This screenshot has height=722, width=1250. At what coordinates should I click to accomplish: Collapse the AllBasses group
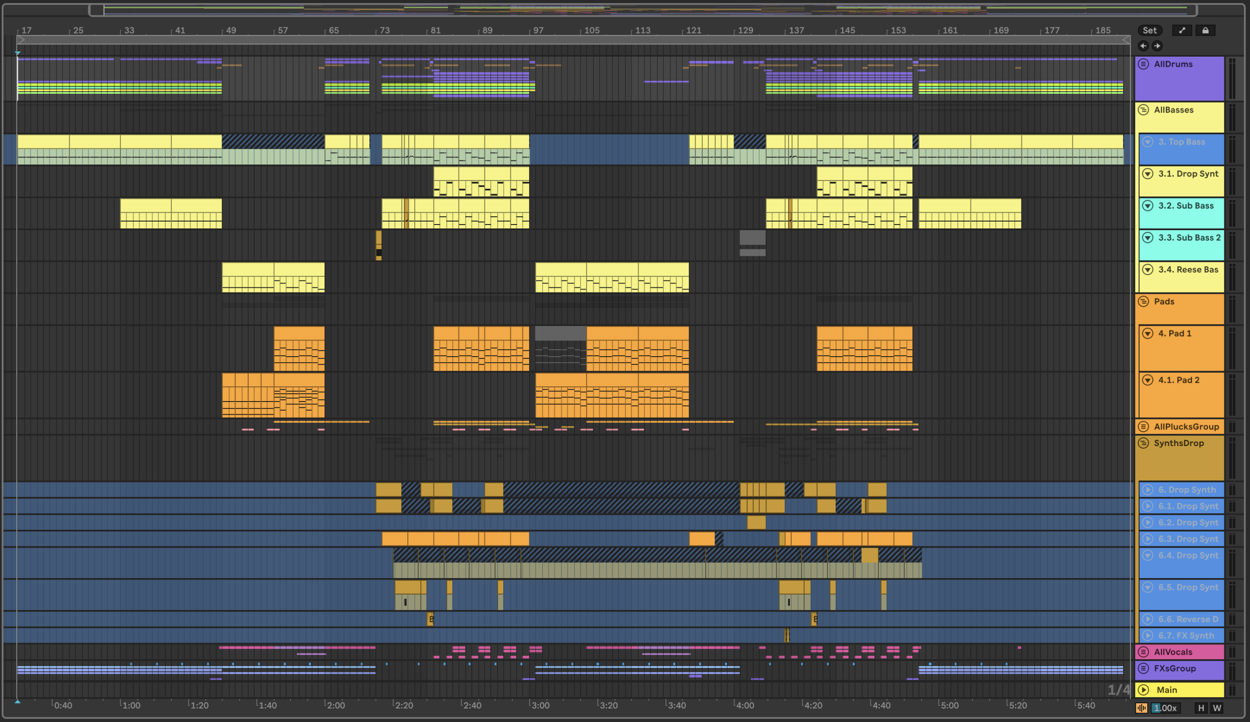(1143, 109)
